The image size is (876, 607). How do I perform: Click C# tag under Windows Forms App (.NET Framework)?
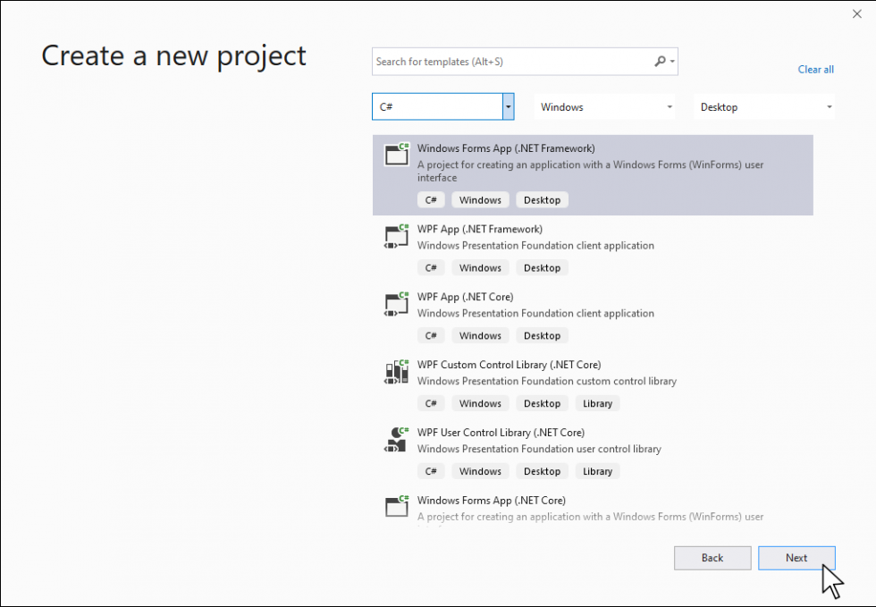430,200
